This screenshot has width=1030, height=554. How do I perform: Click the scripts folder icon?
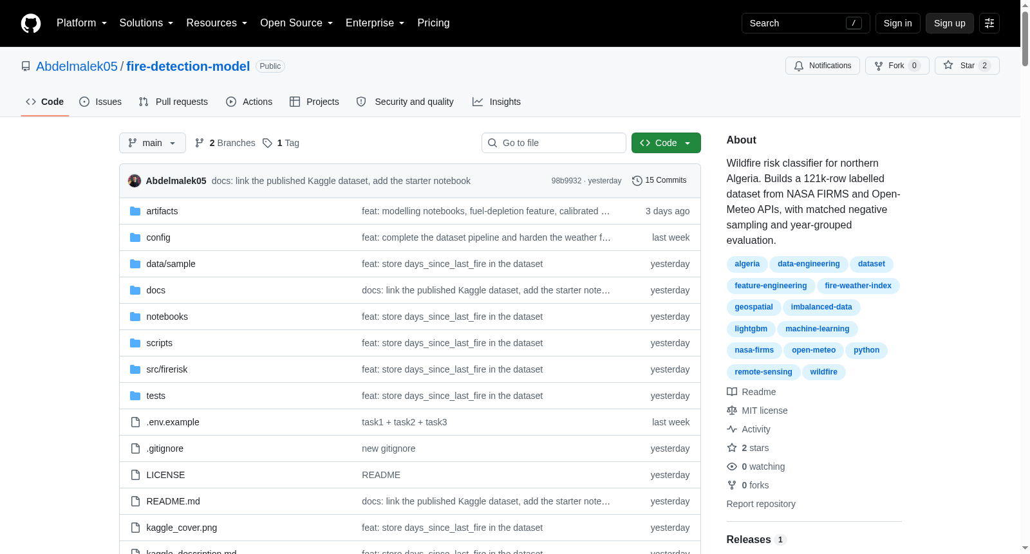coord(135,343)
